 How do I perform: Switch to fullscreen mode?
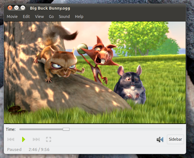[48, 139]
